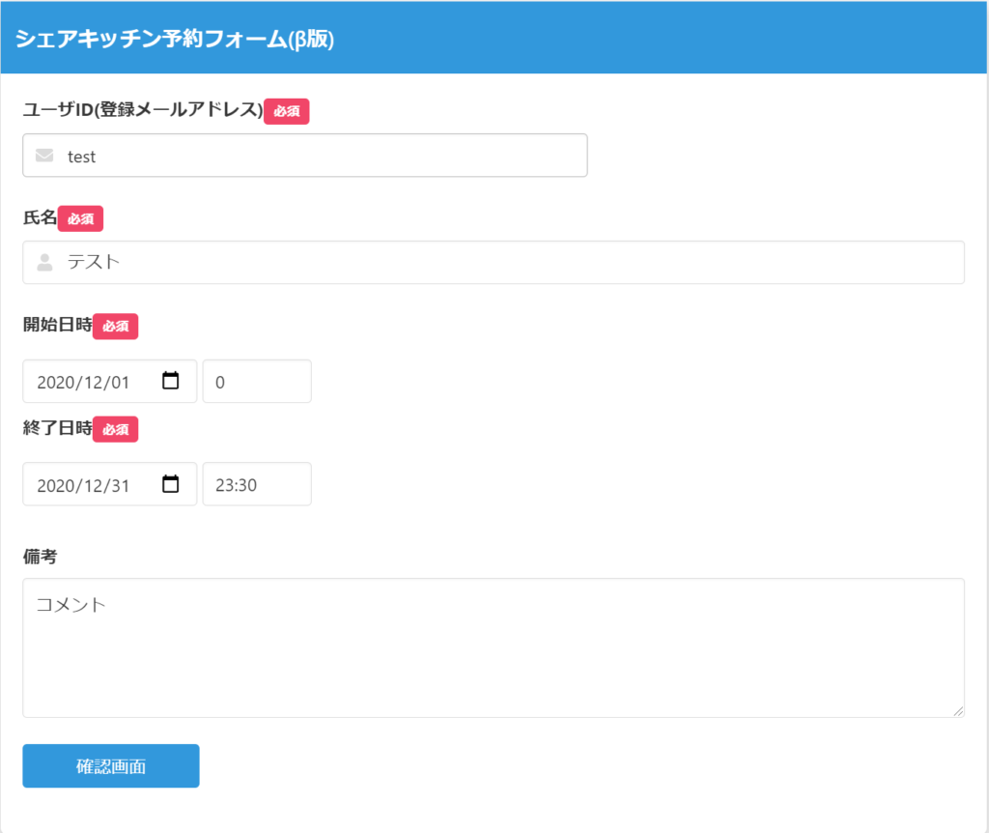
Task: Click the 必須 badge next to 開始日時
Action: pos(116,327)
